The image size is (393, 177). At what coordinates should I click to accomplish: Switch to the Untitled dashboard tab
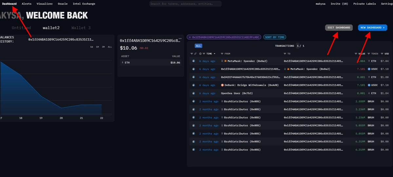coord(21,28)
